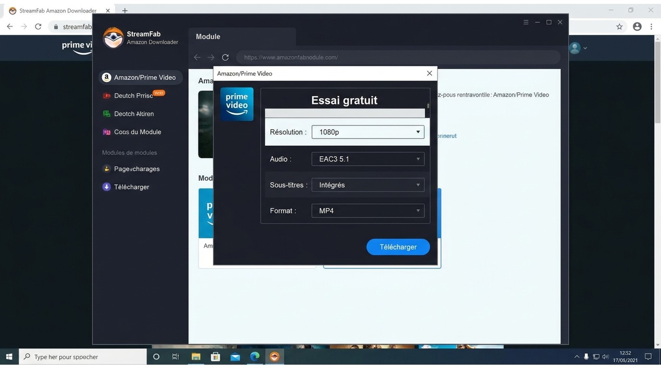661x369 pixels.
Task: Open volume control in system tray
Action: 606,357
